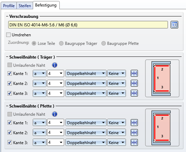Open weld settings icon for Pfette Kante 3
Viewport: 186px width, 152px height.
tap(134, 142)
